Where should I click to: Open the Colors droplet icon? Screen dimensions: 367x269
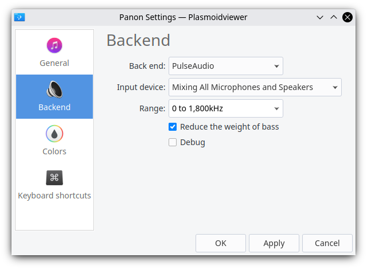click(x=54, y=134)
